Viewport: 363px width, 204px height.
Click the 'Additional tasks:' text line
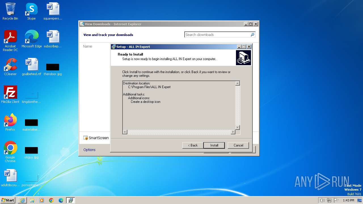coord(134,94)
